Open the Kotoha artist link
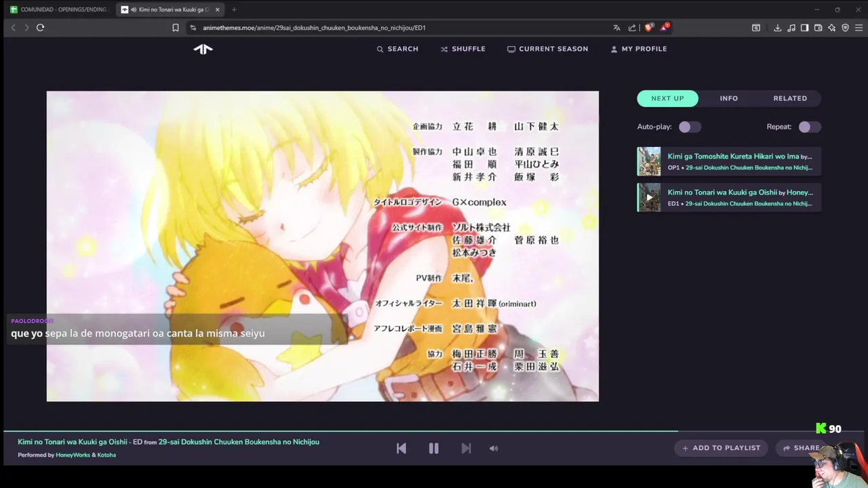The height and width of the screenshot is (488, 868). tap(106, 455)
